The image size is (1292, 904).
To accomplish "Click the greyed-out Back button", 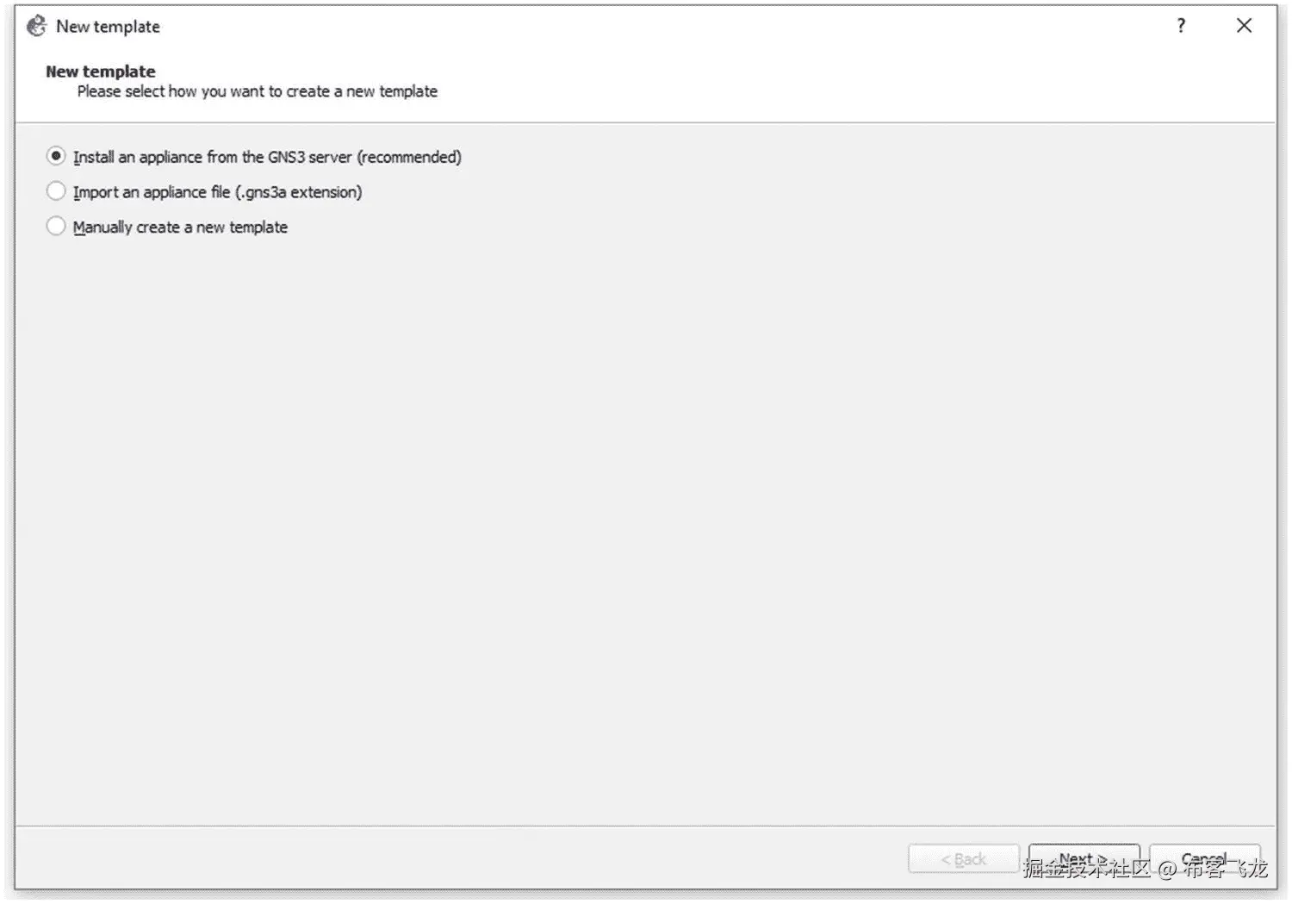I will pos(964,858).
